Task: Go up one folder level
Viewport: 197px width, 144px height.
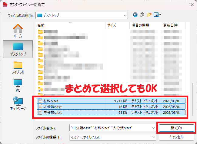Action: click(142, 15)
